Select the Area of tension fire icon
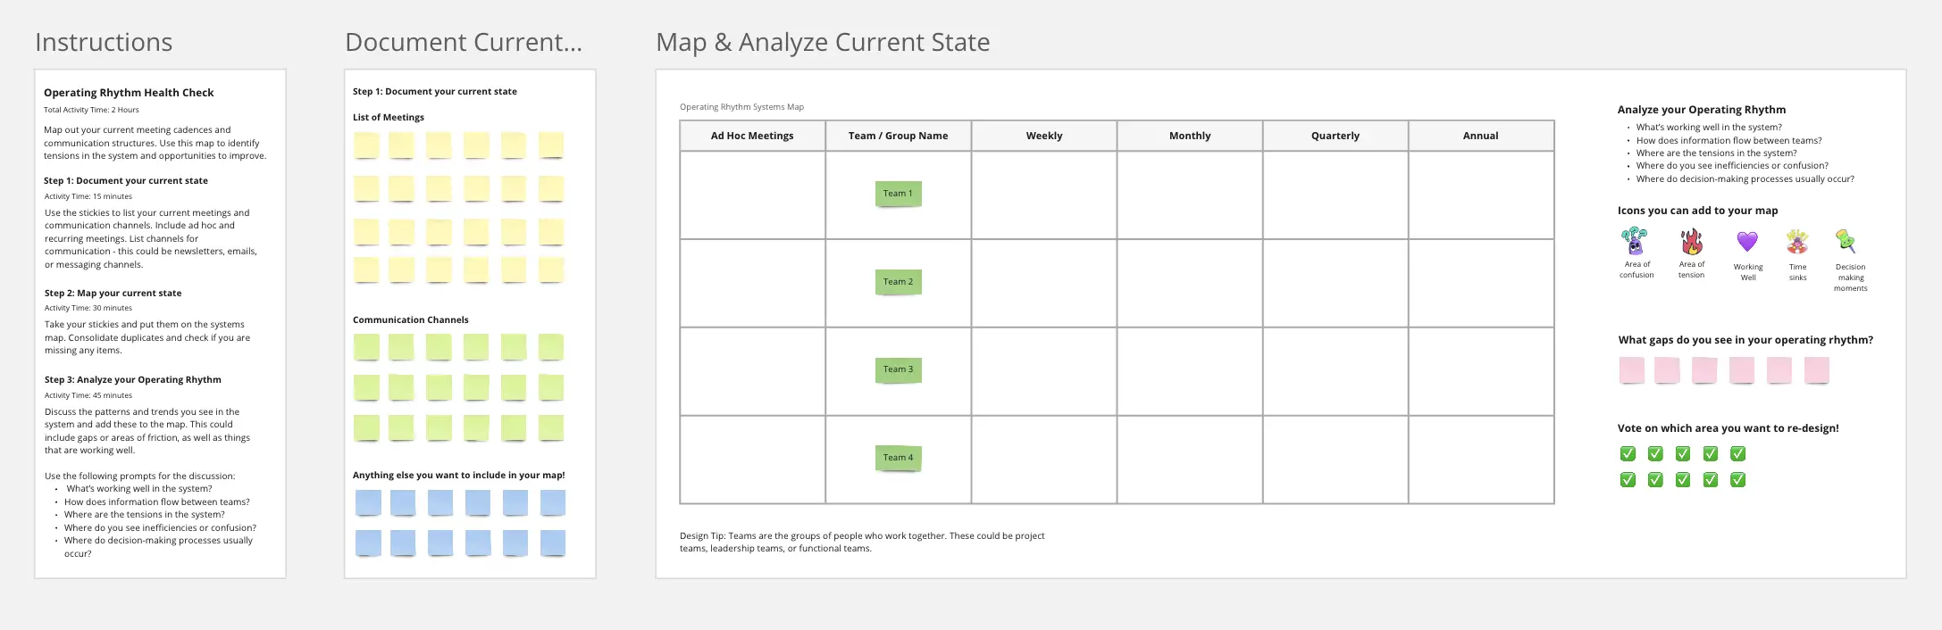This screenshot has height=630, width=1942. pyautogui.click(x=1691, y=241)
